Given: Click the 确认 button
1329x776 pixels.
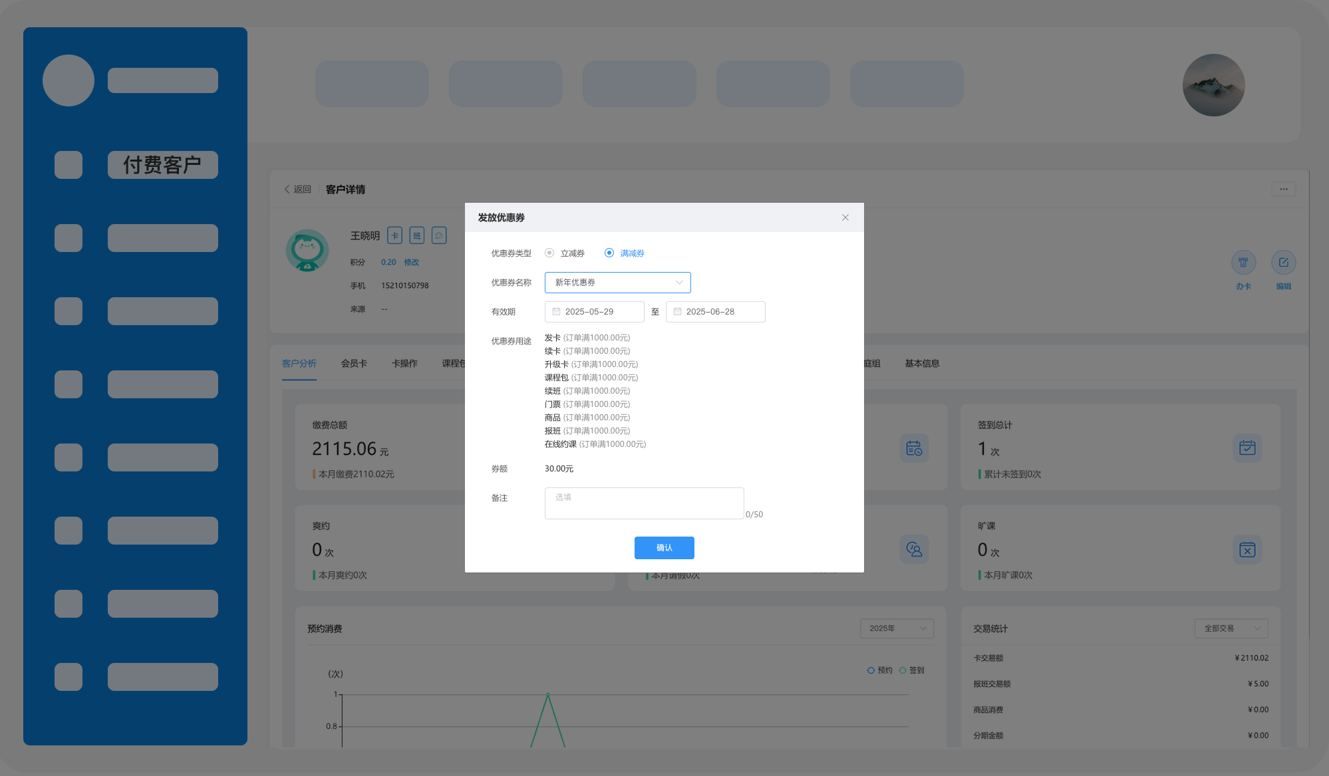Looking at the screenshot, I should [x=664, y=548].
